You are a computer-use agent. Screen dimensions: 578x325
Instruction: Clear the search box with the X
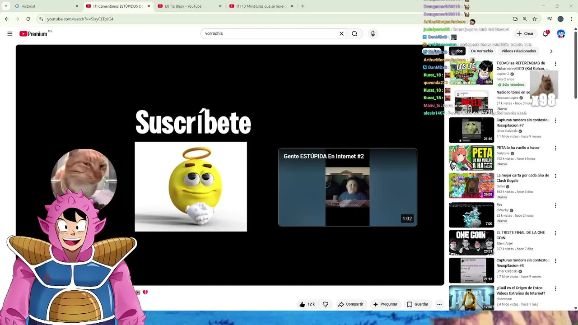[x=341, y=33]
